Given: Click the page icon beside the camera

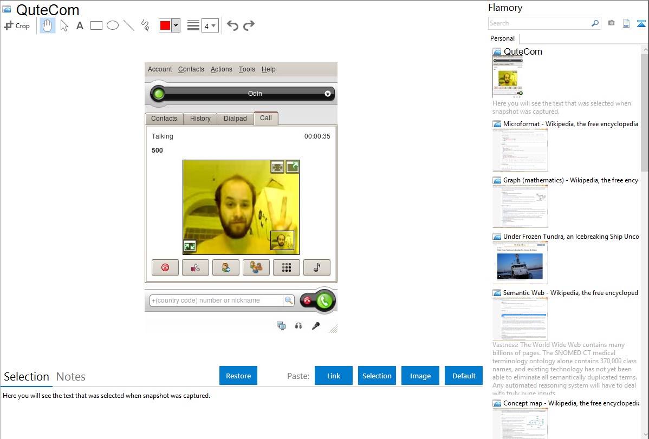Looking at the screenshot, I should click(626, 23).
